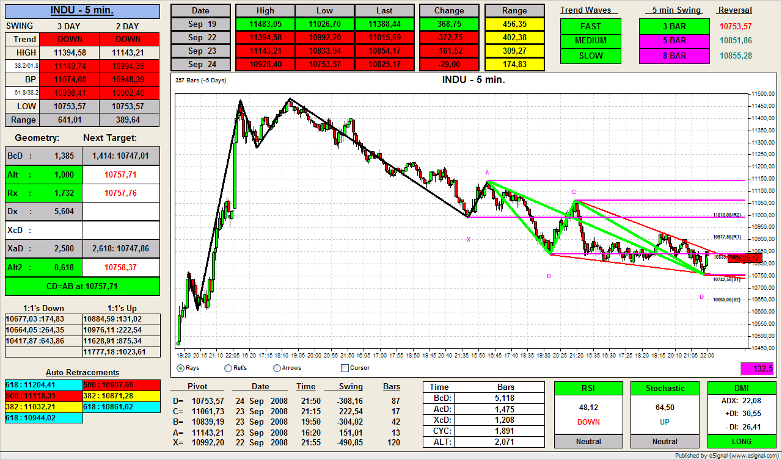The image size is (782, 460).
Task: Click the MEDIUM trend wave cell
Action: [x=591, y=41]
